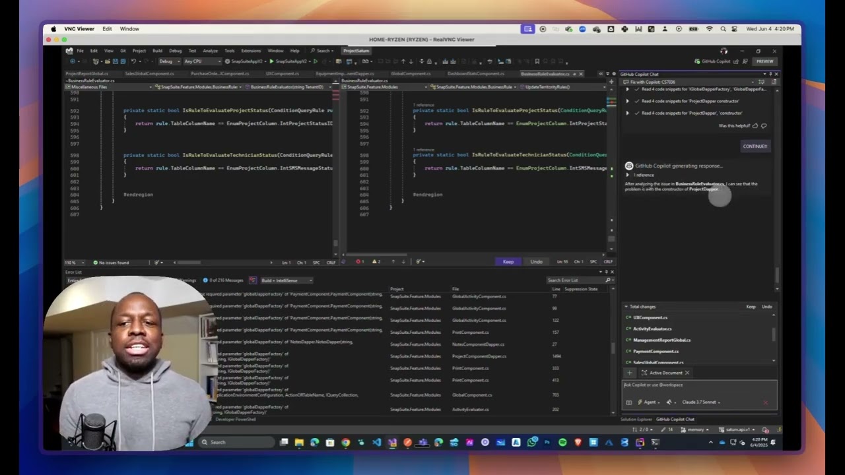Click the plus add context button
845x475 pixels.
(x=629, y=373)
